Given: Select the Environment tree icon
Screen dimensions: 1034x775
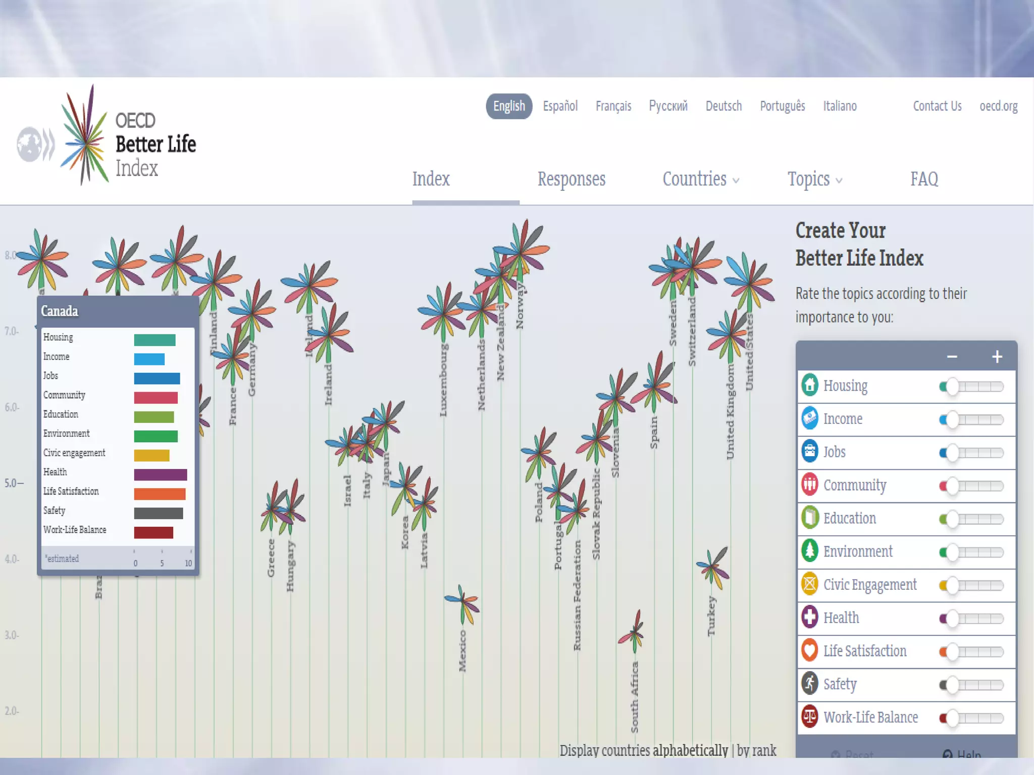Looking at the screenshot, I should 810,551.
